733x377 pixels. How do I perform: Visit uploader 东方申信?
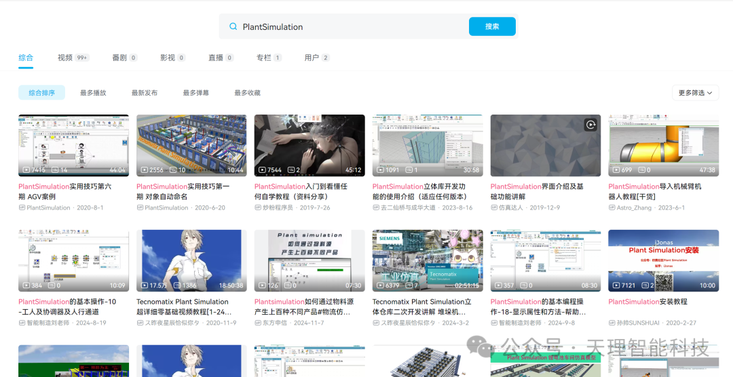[x=274, y=323]
